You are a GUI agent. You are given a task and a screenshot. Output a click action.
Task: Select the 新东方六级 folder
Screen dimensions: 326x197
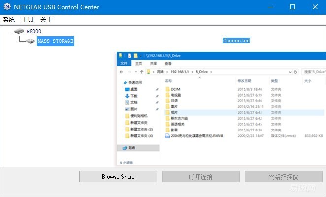[179, 118]
